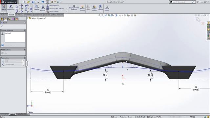Select the Vertical0 relation entry
This screenshot has height=118, width=210.
(x=8, y=33)
